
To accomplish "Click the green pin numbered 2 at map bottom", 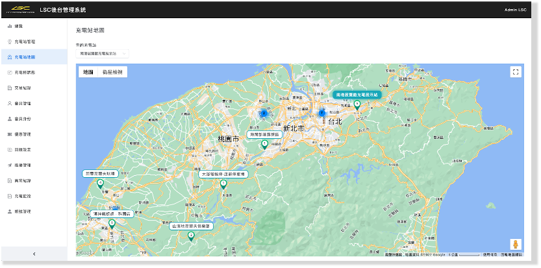I will (190, 236).
